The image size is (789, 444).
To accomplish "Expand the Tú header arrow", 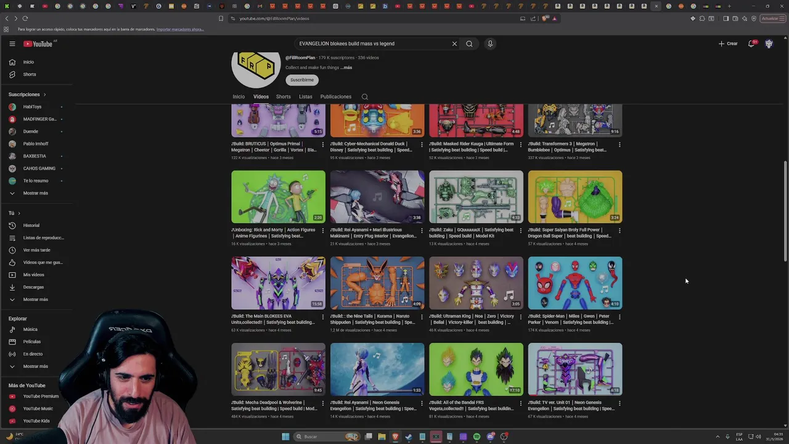I will (18, 213).
